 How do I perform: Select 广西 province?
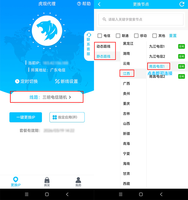pos(127,84)
